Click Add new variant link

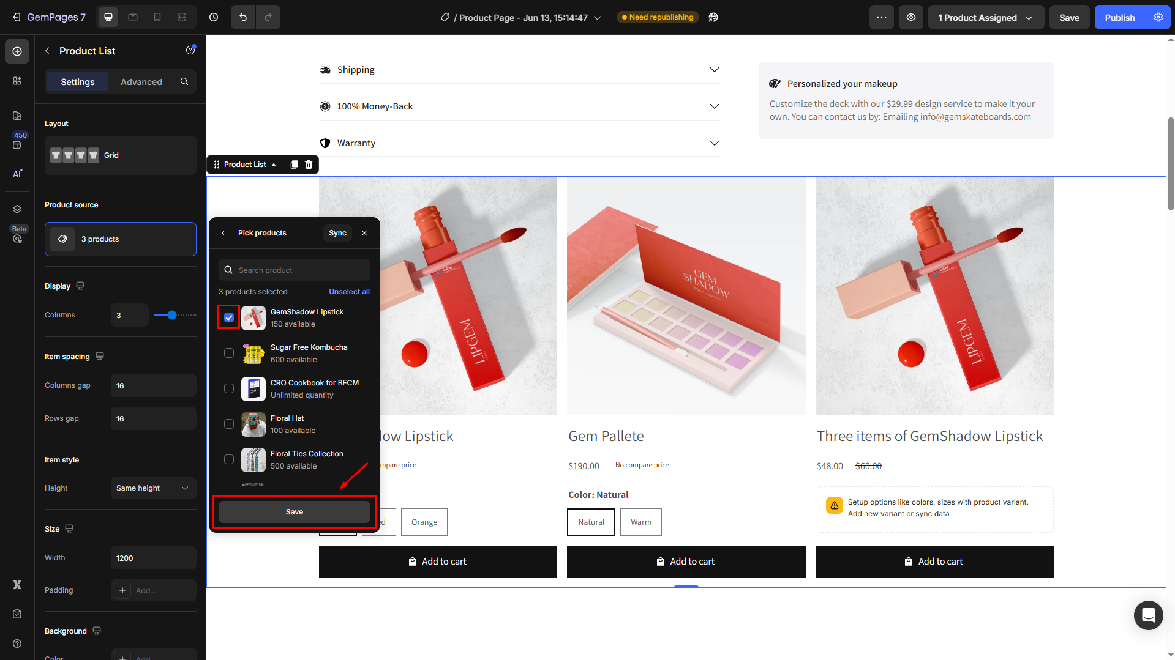click(x=876, y=514)
